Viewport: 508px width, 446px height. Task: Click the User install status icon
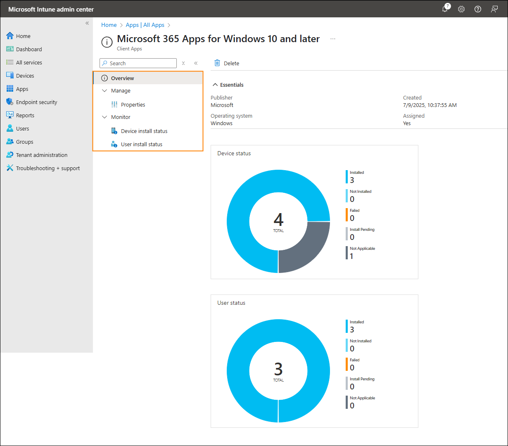click(114, 144)
